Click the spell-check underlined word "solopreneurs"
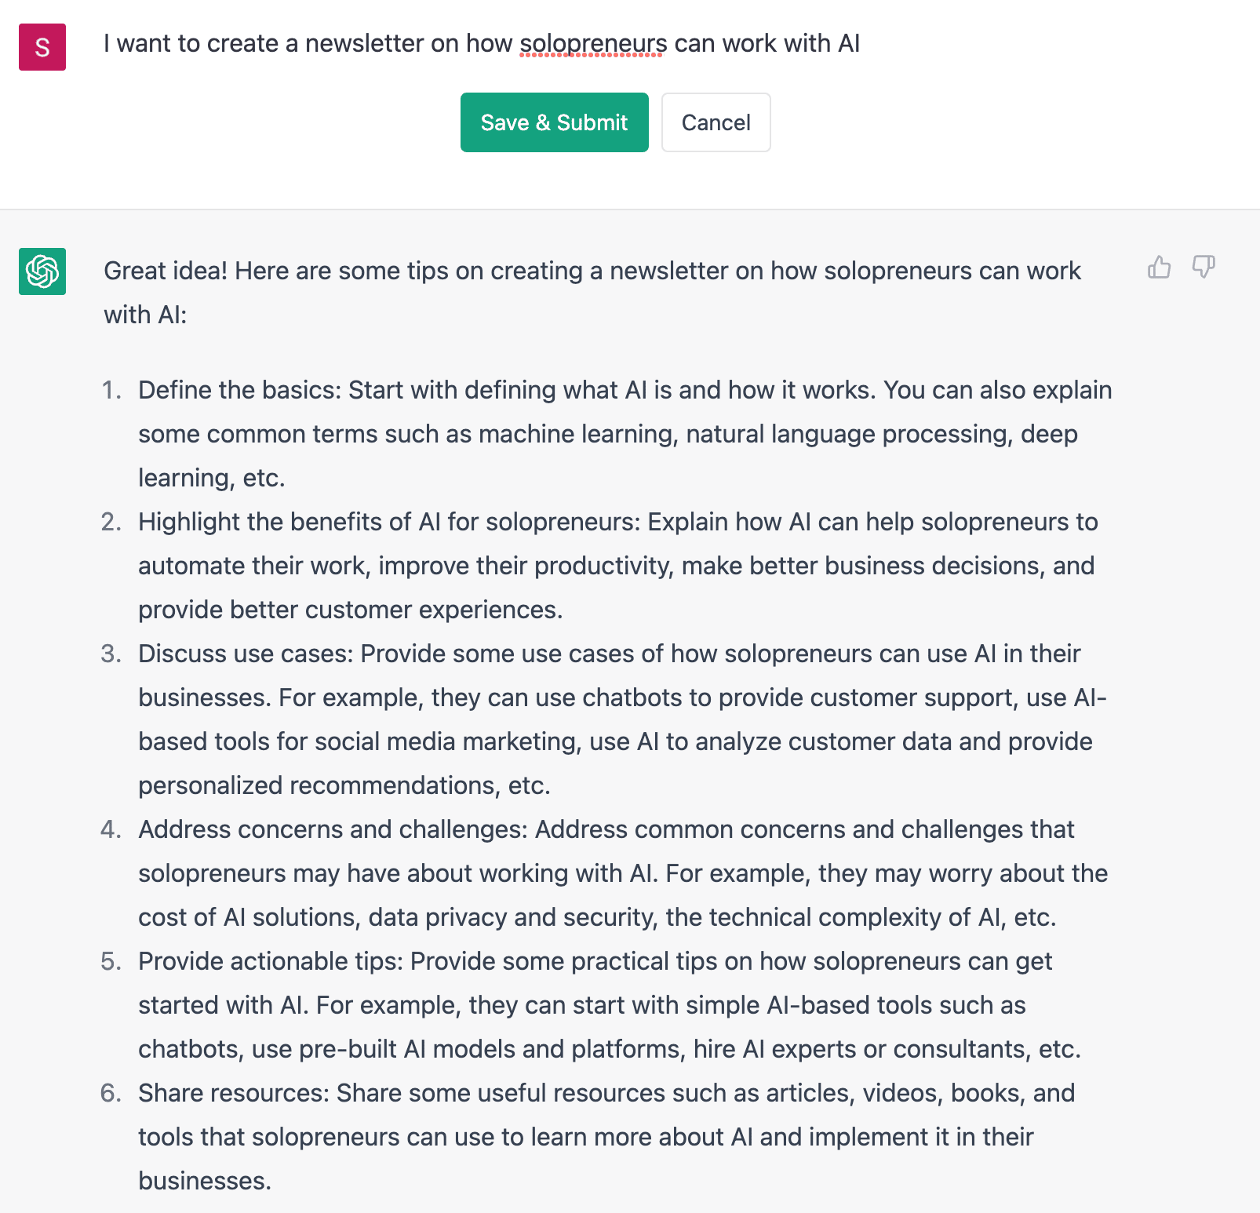Screen dimensions: 1260x1213 point(593,44)
